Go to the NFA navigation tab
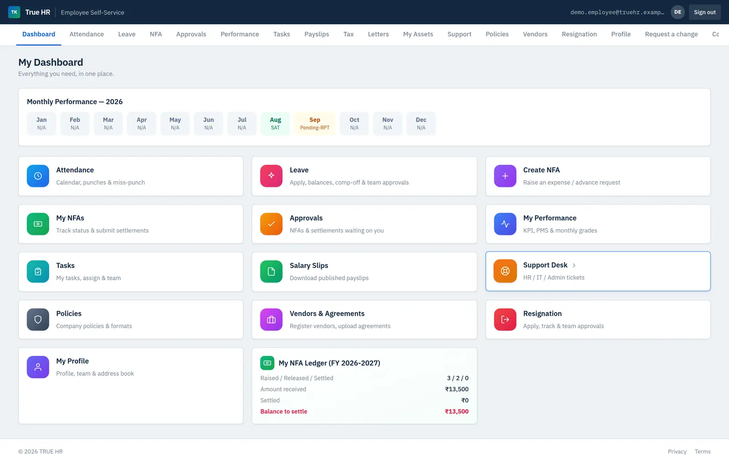 (x=156, y=35)
